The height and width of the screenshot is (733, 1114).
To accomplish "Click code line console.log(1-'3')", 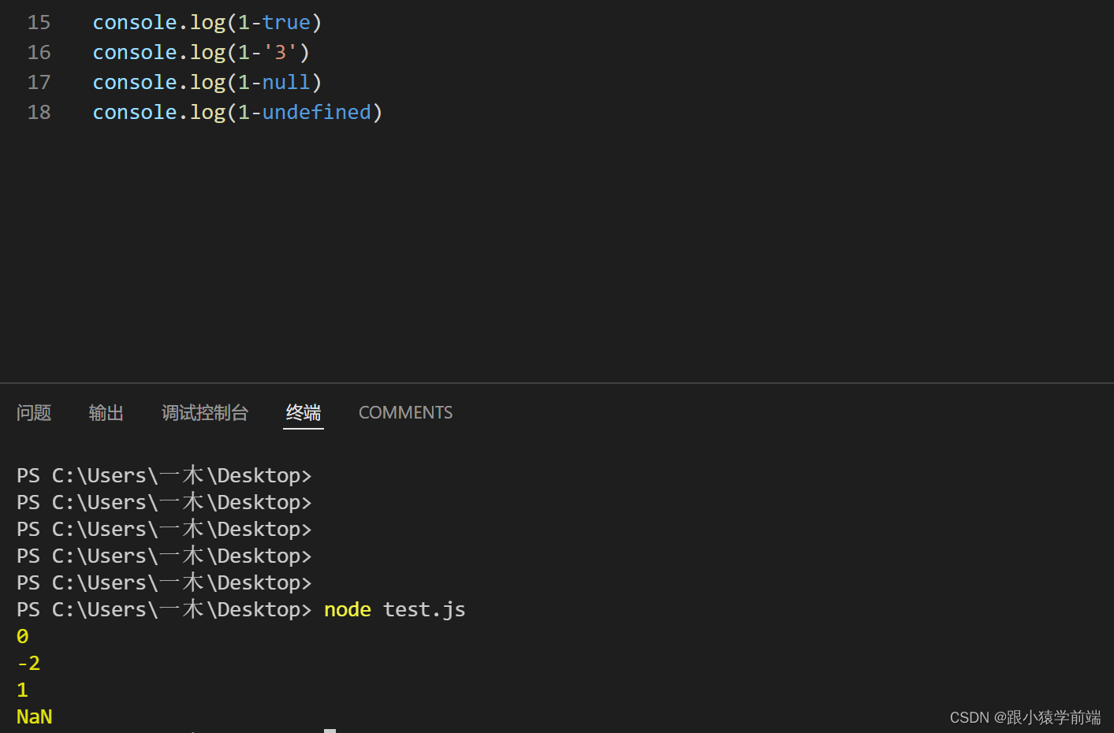I will [201, 53].
